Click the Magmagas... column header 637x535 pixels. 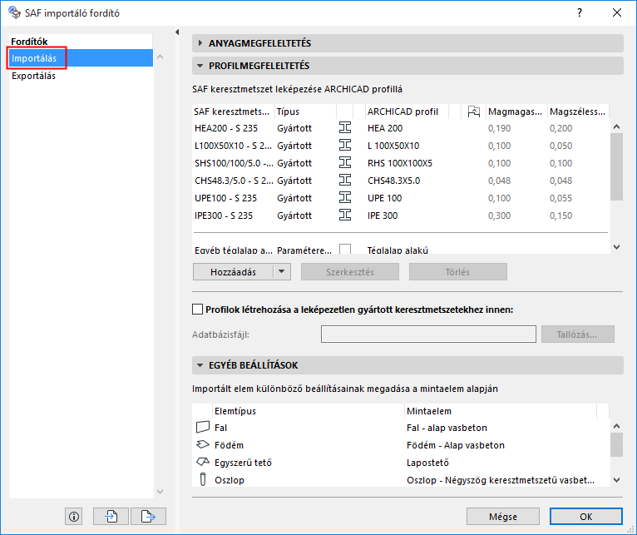click(516, 111)
